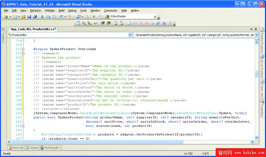Collapse the summary comment block outline
The width and height of the screenshot is (266, 157).
coord(23,53)
